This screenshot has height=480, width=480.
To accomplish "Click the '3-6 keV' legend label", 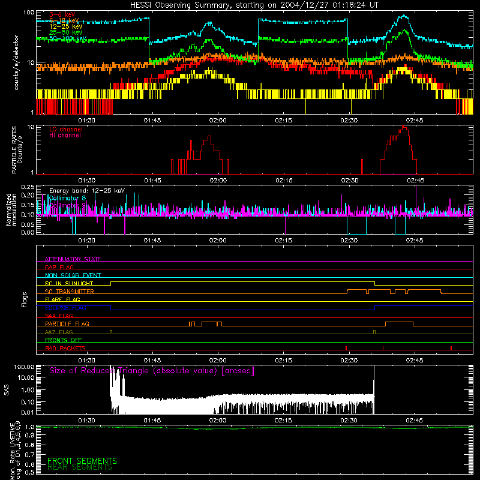I will pos(62,14).
